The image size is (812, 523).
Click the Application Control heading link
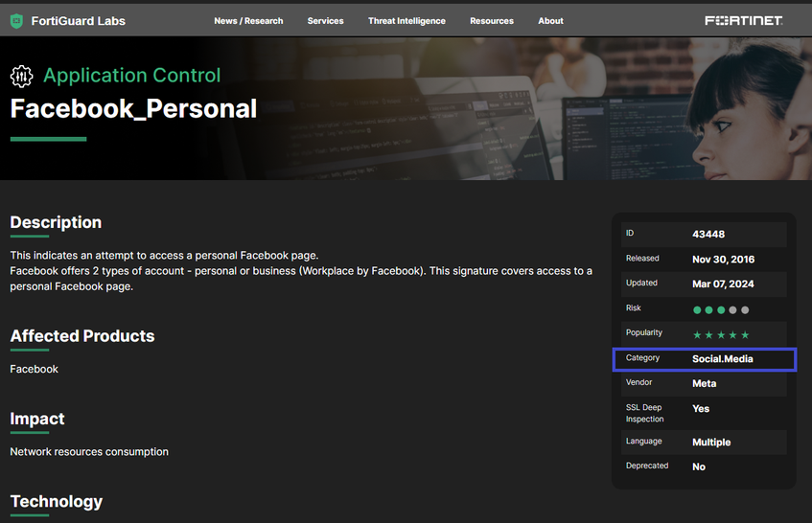pyautogui.click(x=132, y=76)
